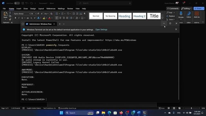206x116 pixels.
Task: Expand the bullet list dropdown arrow
Action: tap(59, 14)
